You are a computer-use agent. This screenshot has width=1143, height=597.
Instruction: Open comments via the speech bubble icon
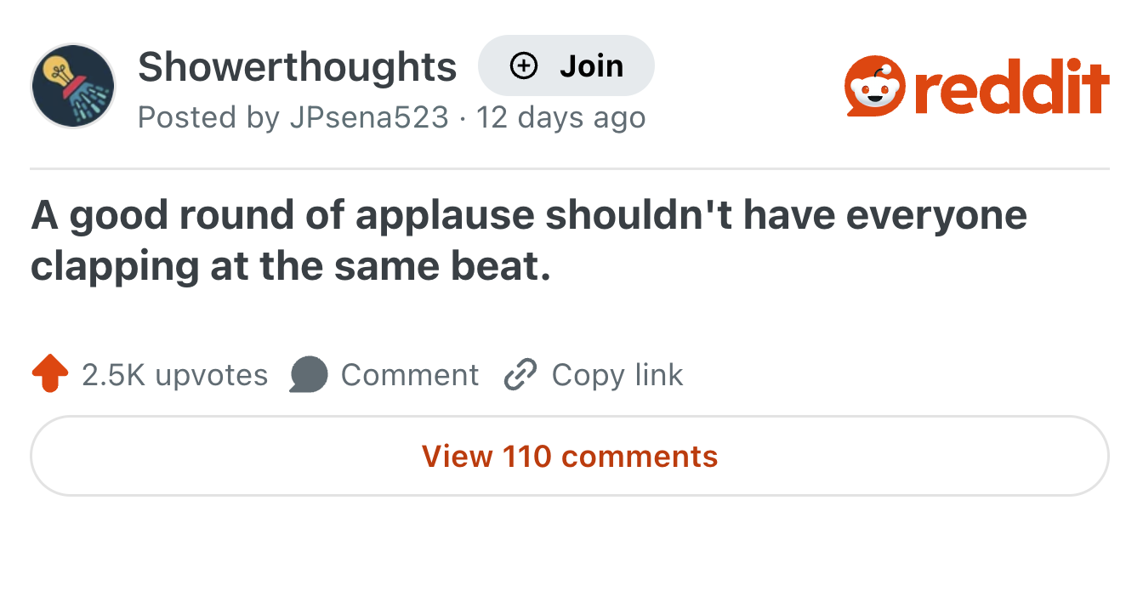[x=310, y=374]
